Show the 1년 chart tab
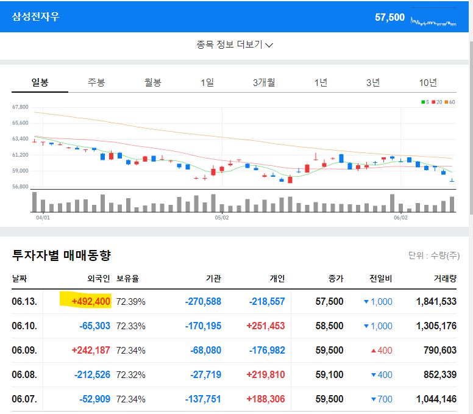 click(x=321, y=82)
